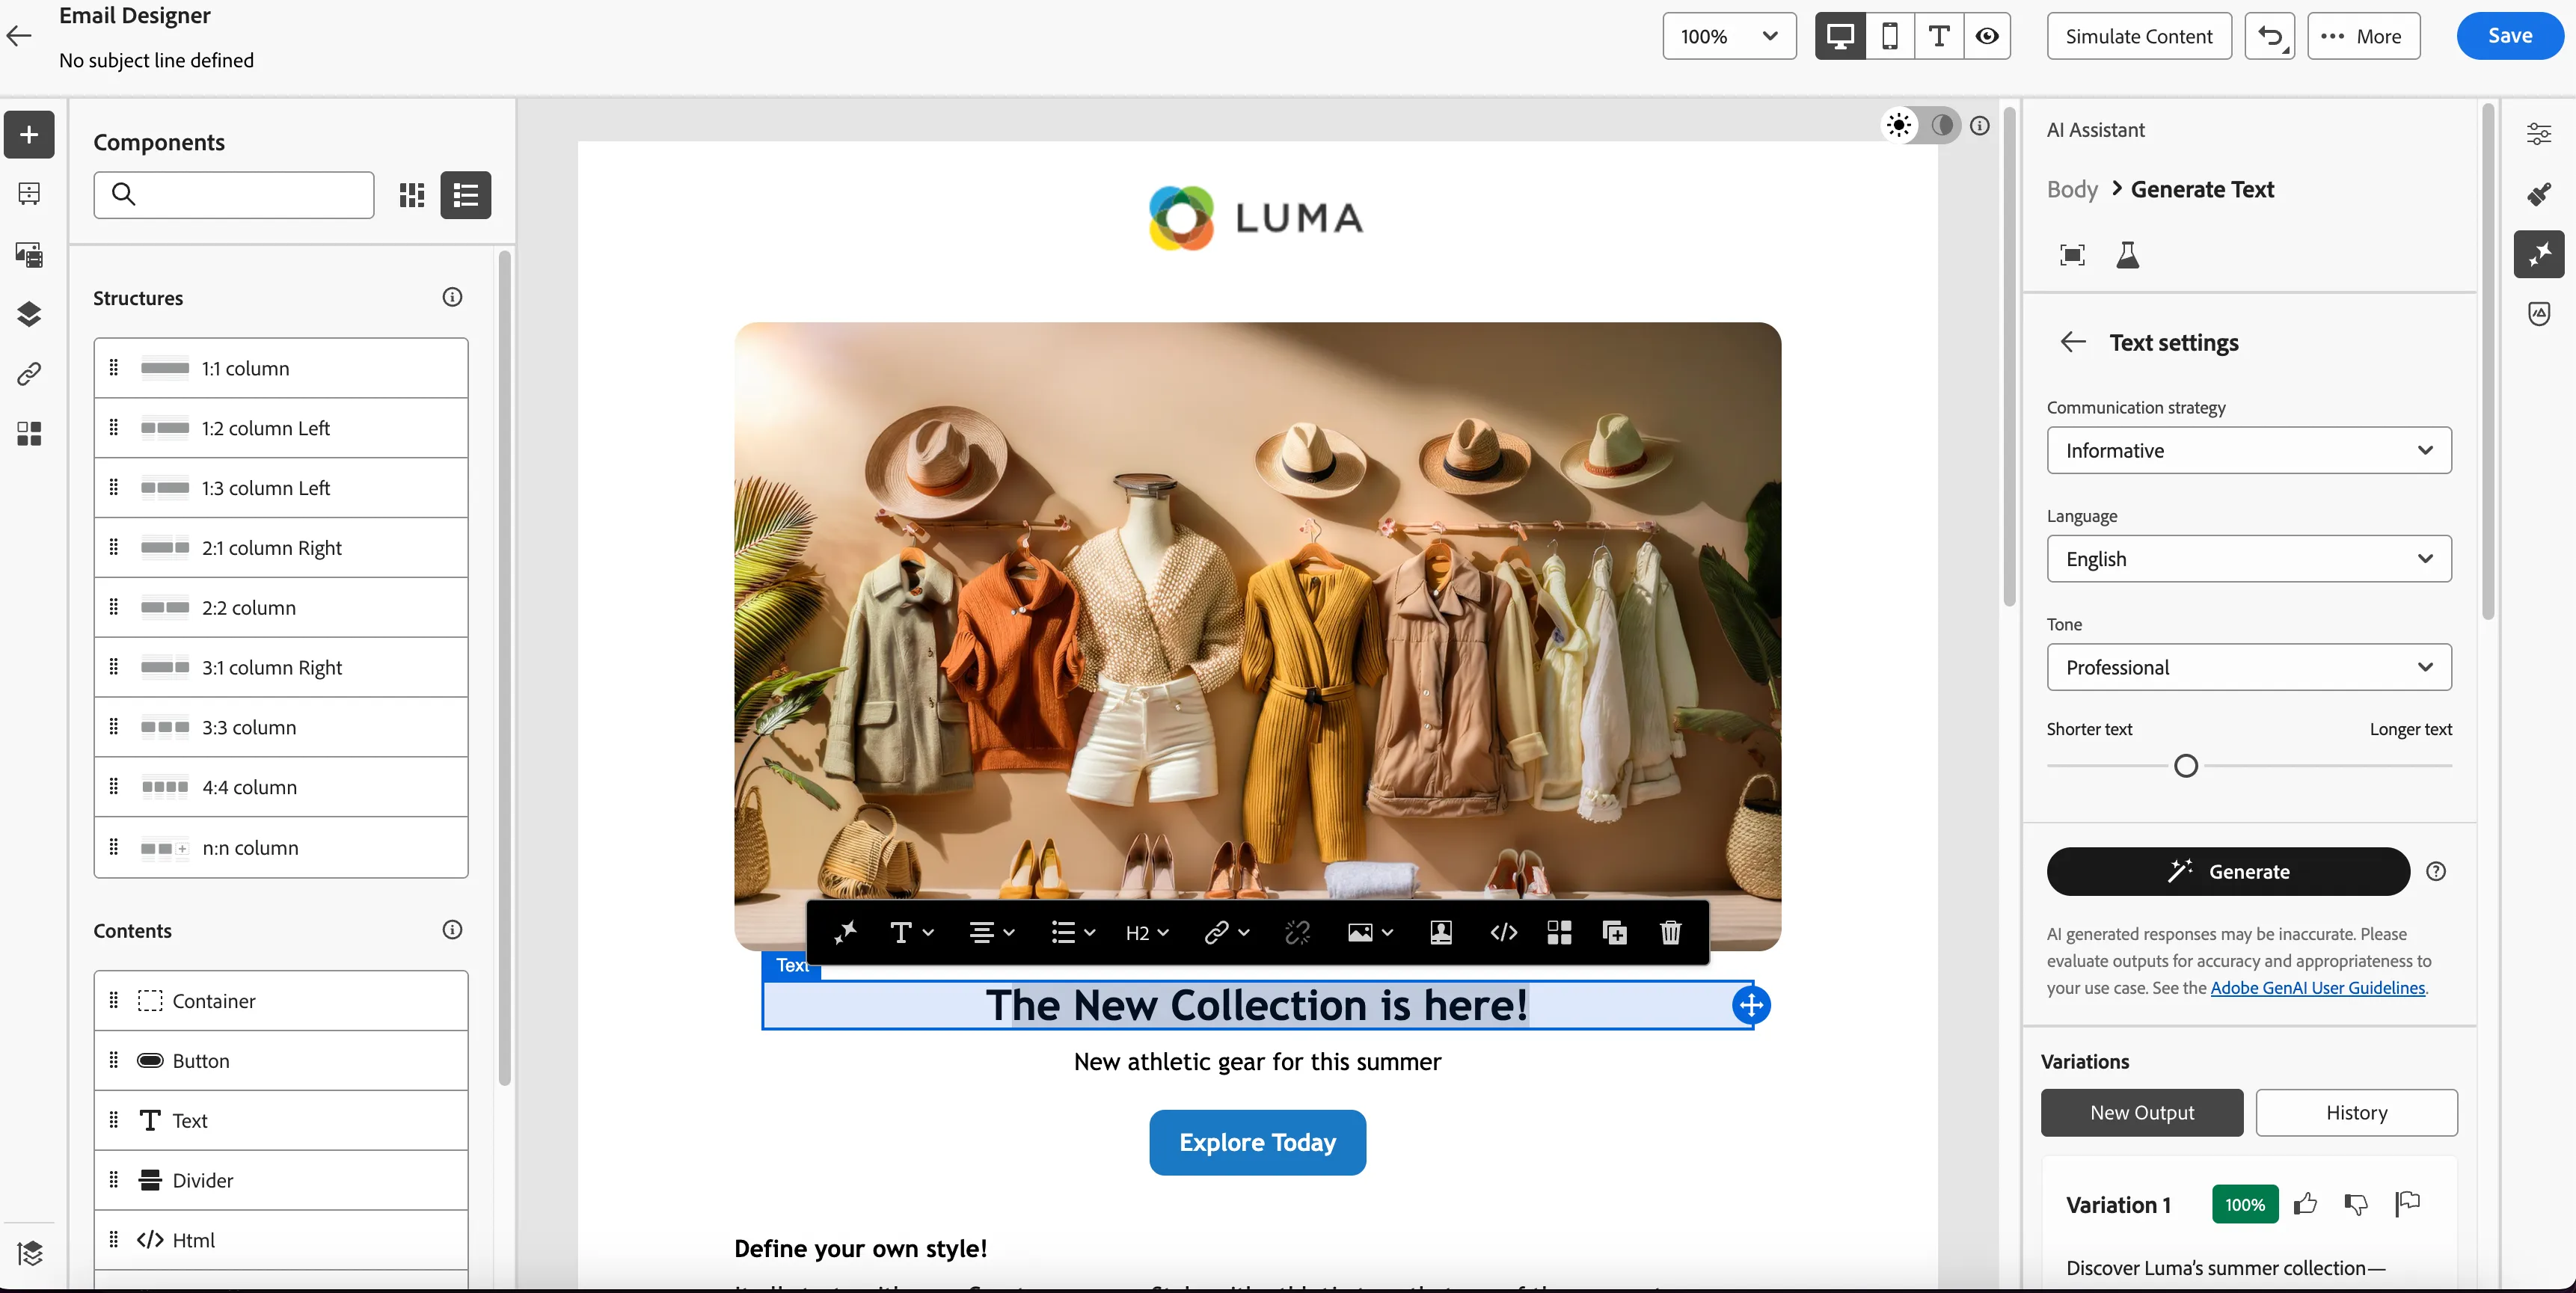
Task: Open the More menu in header
Action: (x=2363, y=36)
